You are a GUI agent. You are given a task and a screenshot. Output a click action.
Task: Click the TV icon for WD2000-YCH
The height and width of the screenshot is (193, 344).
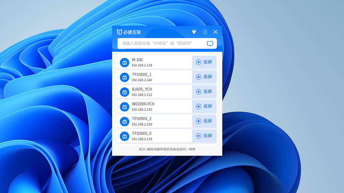pos(124,107)
